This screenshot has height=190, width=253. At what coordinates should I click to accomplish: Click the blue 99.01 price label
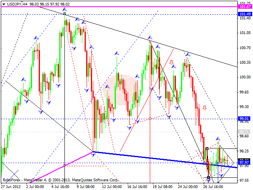coord(245,119)
